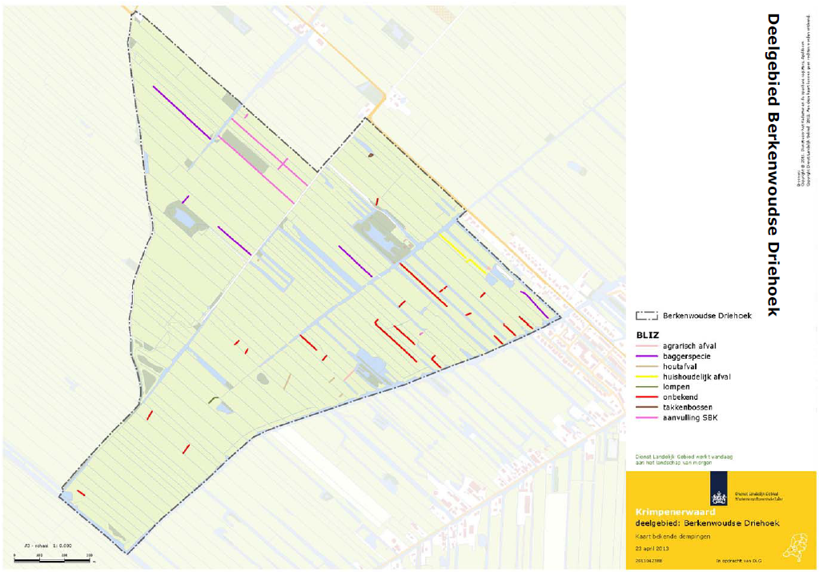The height and width of the screenshot is (572, 819).
Task: Click the 'BLIZ' legend heading
Action: point(648,335)
